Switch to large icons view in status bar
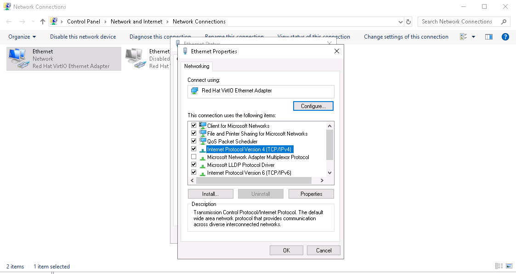516x274 pixels. 509,266
